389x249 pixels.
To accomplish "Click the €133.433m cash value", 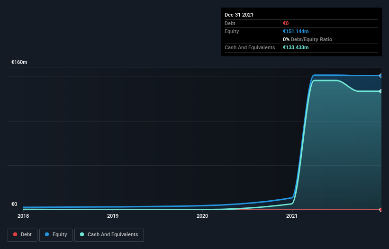I will pos(296,47).
